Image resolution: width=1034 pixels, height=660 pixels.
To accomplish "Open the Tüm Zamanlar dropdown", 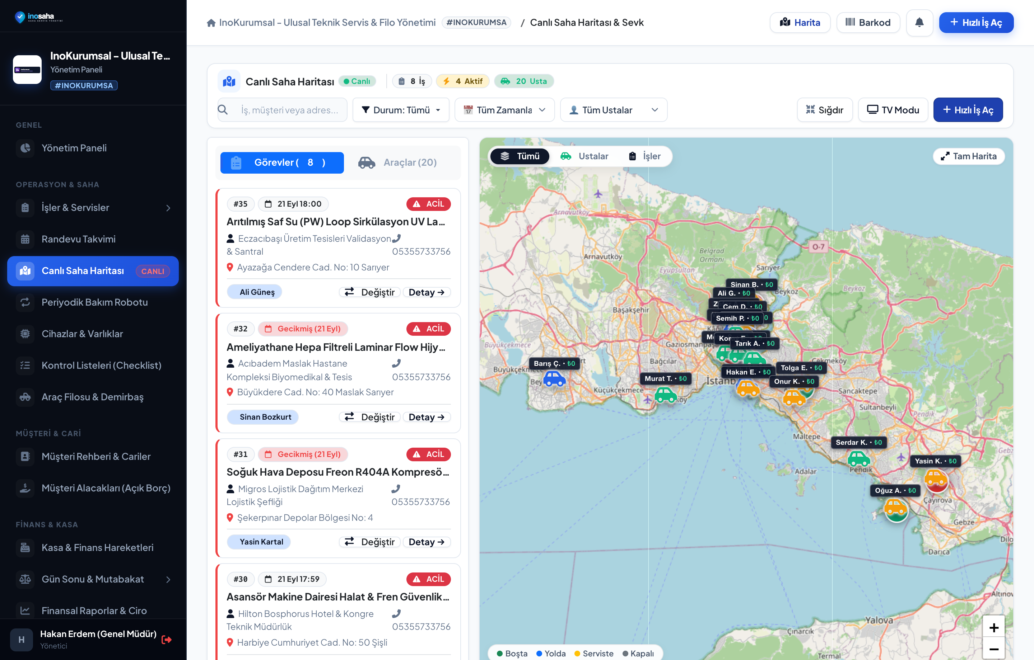I will [504, 110].
